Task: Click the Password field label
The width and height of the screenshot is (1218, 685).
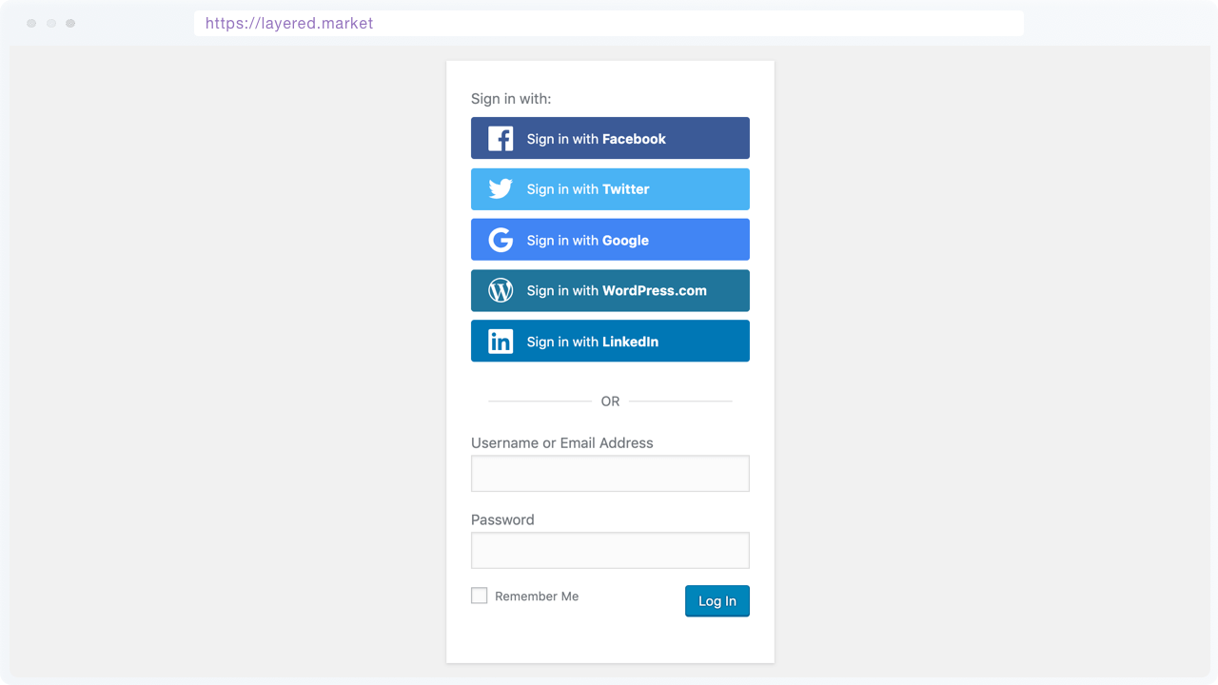Action: coord(502,519)
